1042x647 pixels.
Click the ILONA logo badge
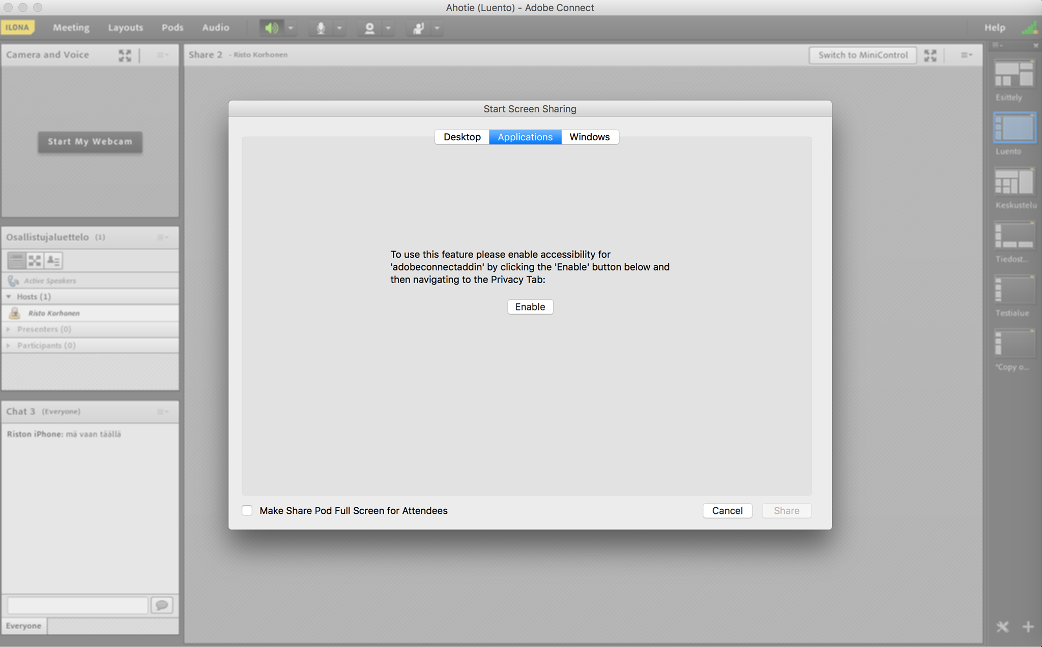pos(18,27)
